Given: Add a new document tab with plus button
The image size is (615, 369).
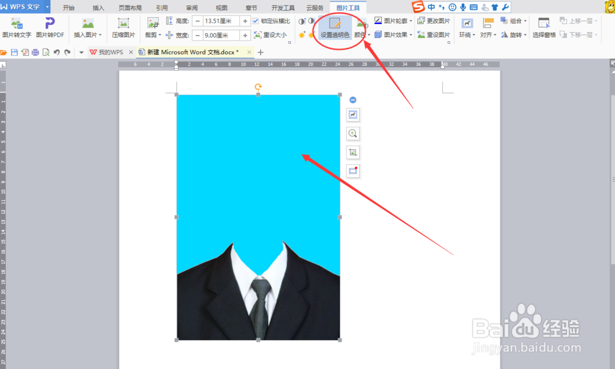Looking at the screenshot, I should 260,52.
